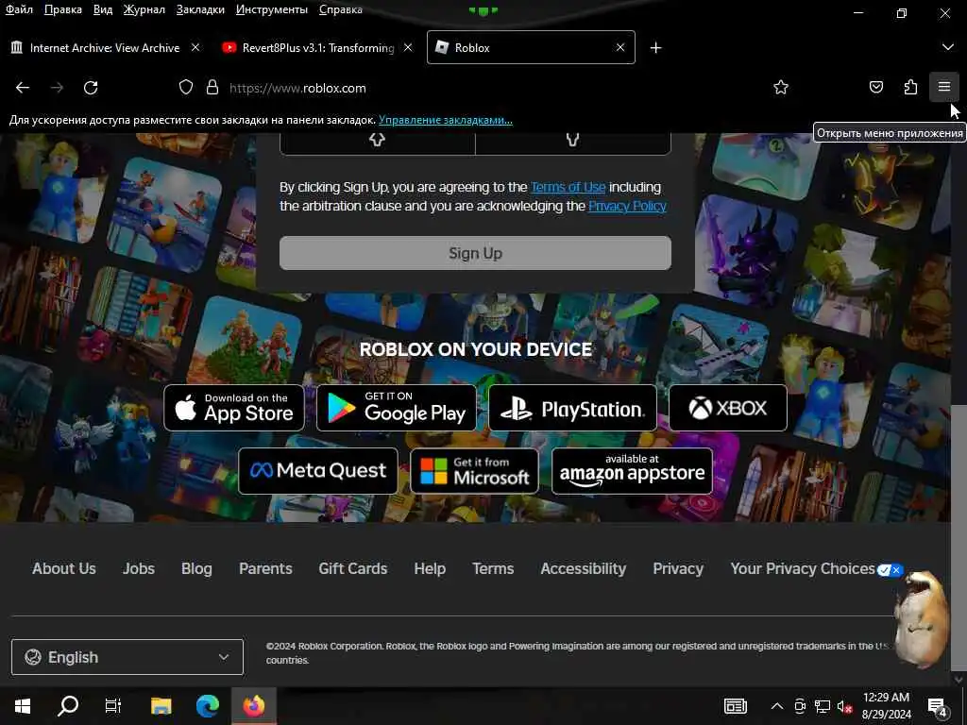The image size is (967, 725).
Task: Open taskbar clock showing 12:29 AM
Action: [886, 706]
